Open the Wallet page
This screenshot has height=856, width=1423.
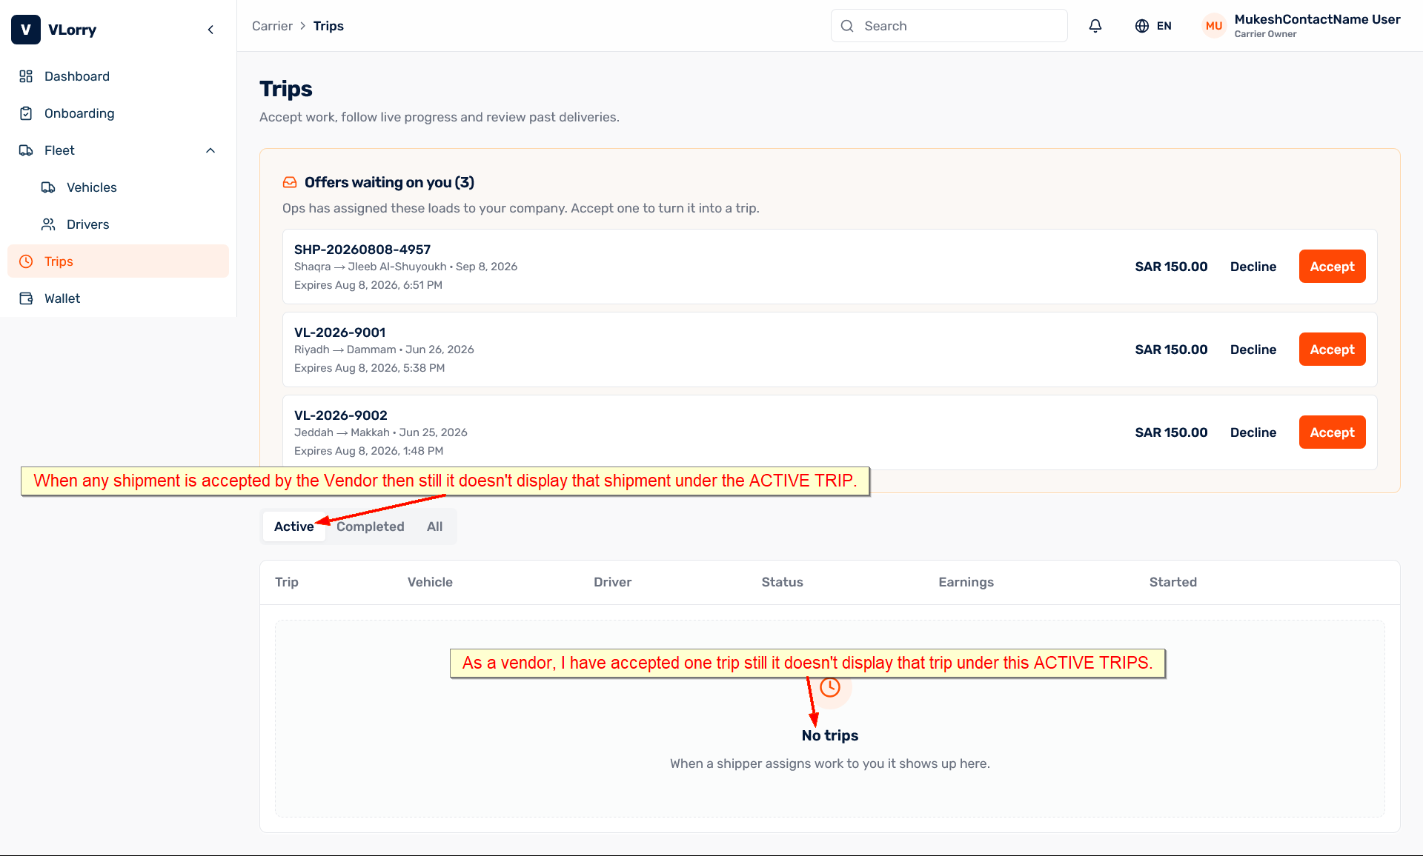(x=119, y=298)
